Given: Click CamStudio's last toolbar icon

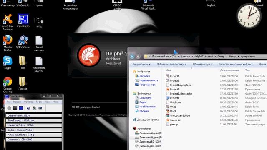Looking at the screenshot, I should pyautogui.click(x=40, y=108).
